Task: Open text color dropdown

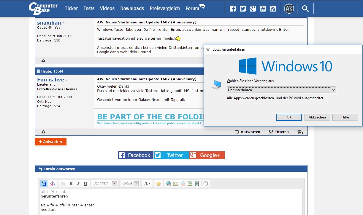Action: (x=147, y=184)
